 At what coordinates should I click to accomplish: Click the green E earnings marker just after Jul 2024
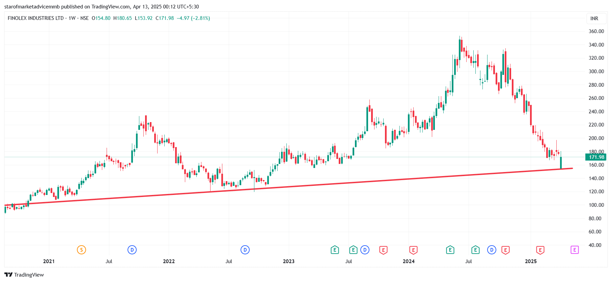point(475,250)
